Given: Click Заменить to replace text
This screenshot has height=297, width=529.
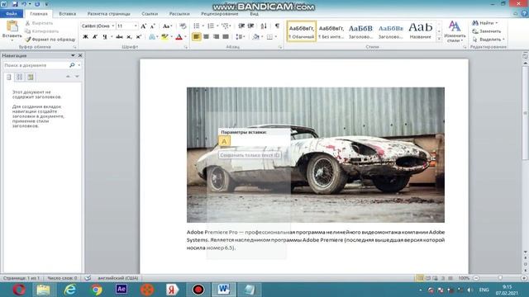Looking at the screenshot, I should [487, 31].
